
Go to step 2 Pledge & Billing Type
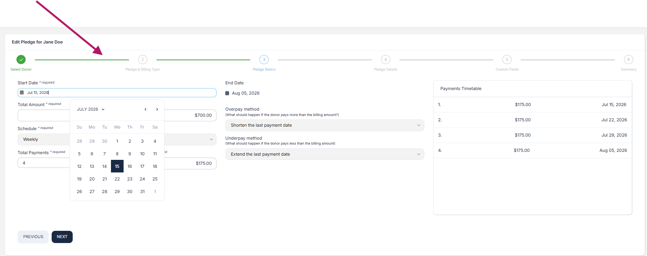tap(143, 60)
